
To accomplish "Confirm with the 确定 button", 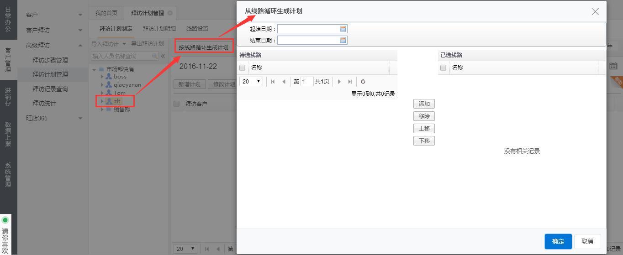I will click(558, 241).
